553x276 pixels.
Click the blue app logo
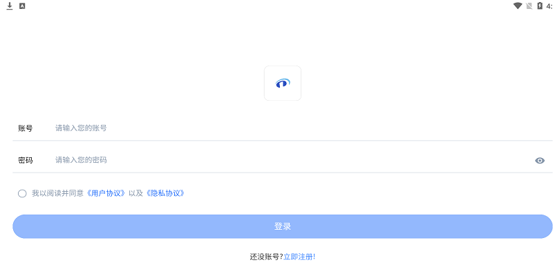click(282, 83)
